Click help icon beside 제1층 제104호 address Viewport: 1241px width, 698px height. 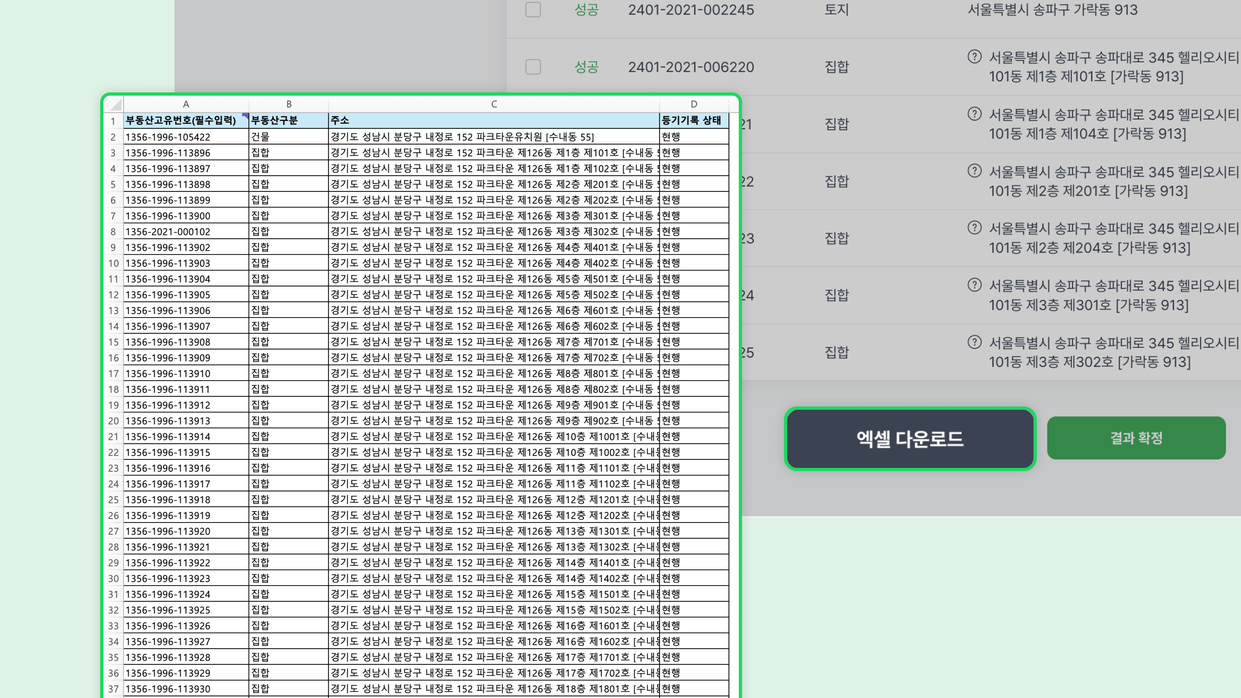(974, 114)
